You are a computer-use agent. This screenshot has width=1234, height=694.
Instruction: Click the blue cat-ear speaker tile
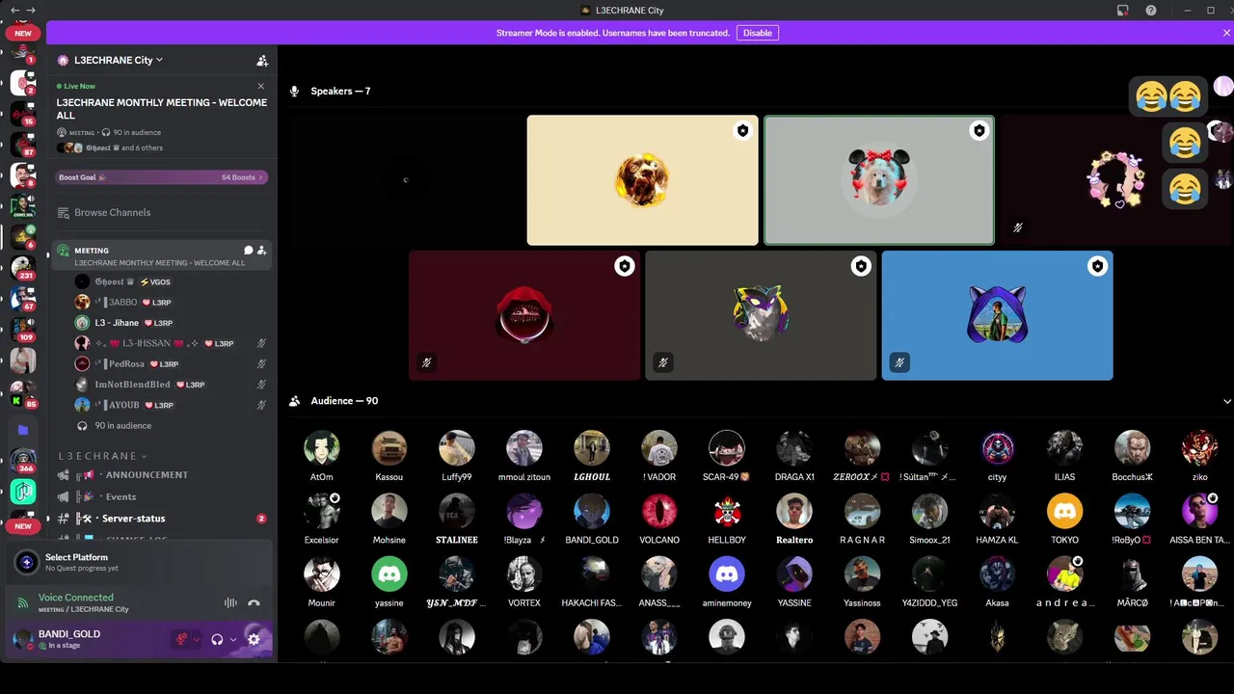coord(997,315)
